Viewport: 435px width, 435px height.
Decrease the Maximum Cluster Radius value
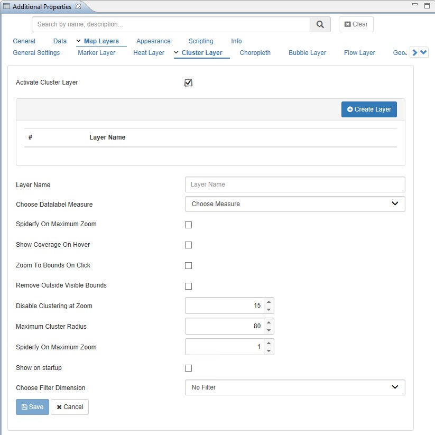click(x=269, y=330)
